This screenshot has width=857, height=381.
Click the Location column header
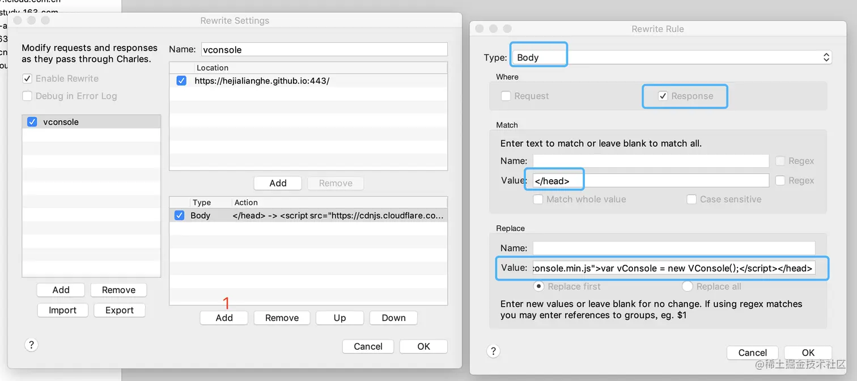(321, 67)
